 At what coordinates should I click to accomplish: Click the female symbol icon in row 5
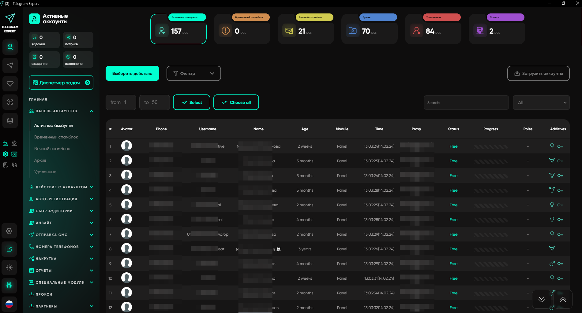point(552,205)
